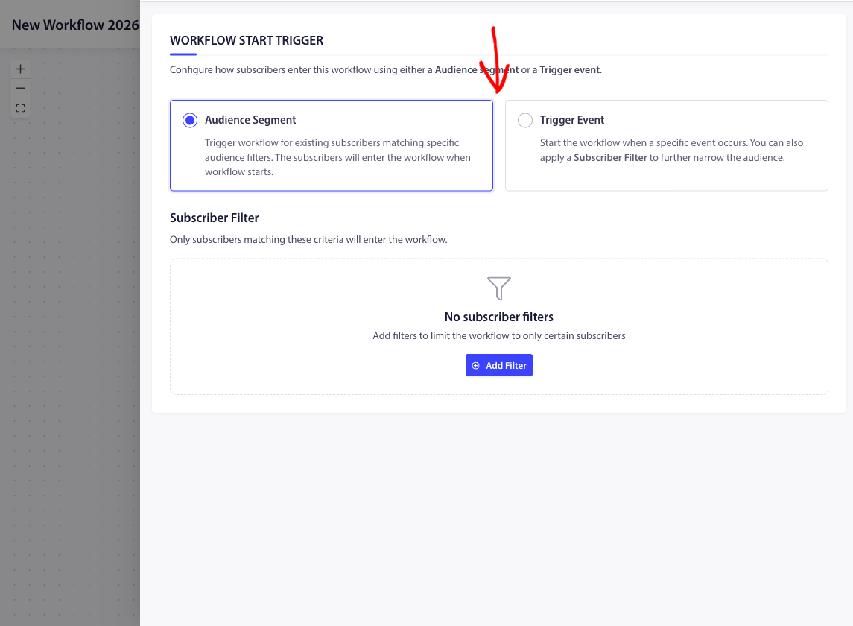Click the Subscriber Filter section heading
The width and height of the screenshot is (853, 626).
[215, 218]
